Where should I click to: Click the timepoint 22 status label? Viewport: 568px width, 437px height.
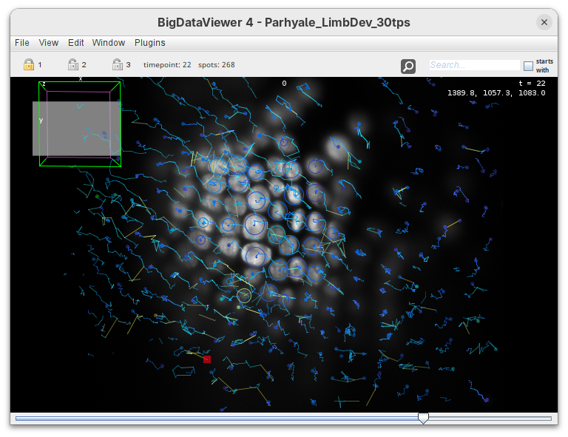[167, 65]
